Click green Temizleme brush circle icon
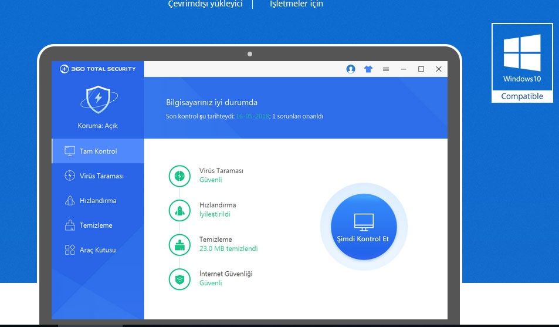The width and height of the screenshot is (559, 327). (179, 245)
